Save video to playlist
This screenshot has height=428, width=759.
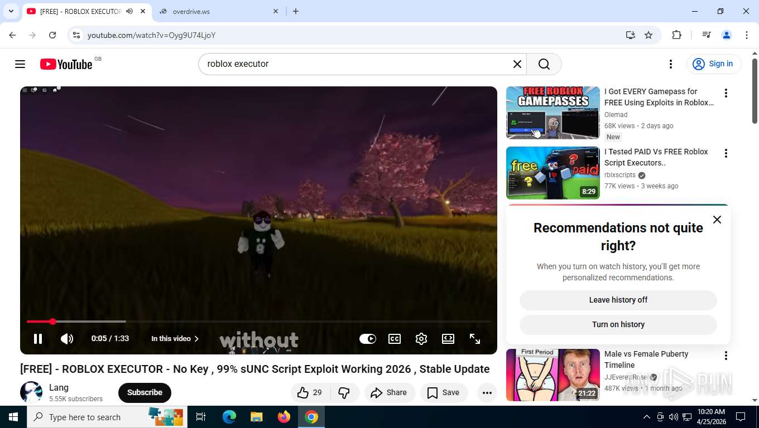[444, 392]
